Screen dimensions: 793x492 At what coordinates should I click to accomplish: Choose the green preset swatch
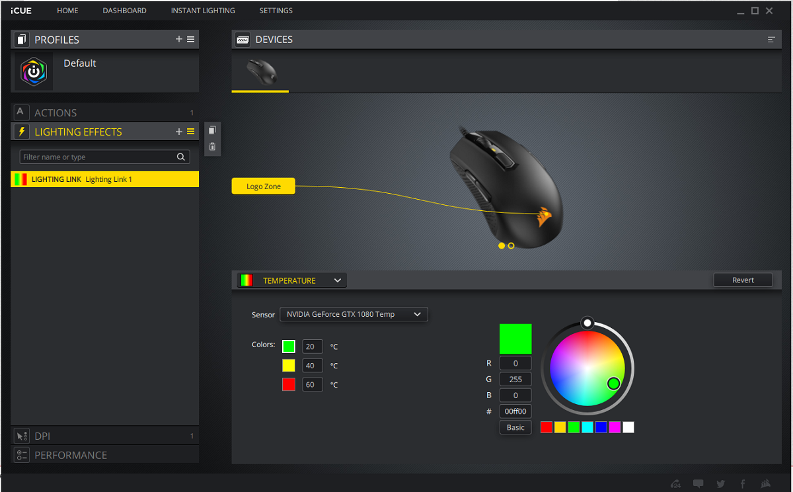574,427
